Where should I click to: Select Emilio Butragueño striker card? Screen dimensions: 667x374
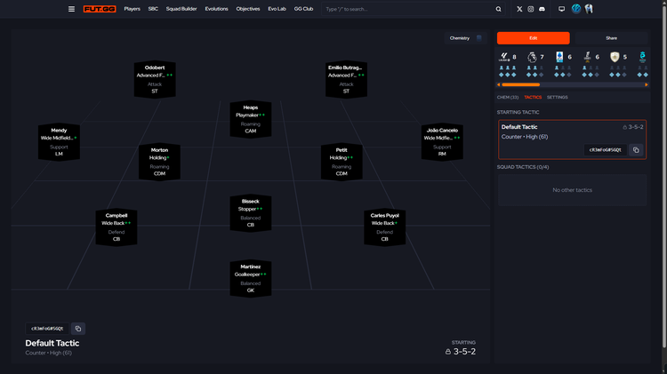[x=346, y=79]
